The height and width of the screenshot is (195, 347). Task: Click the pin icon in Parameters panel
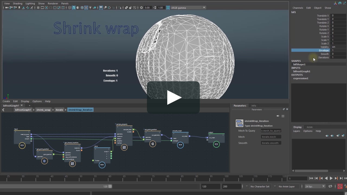(278, 116)
